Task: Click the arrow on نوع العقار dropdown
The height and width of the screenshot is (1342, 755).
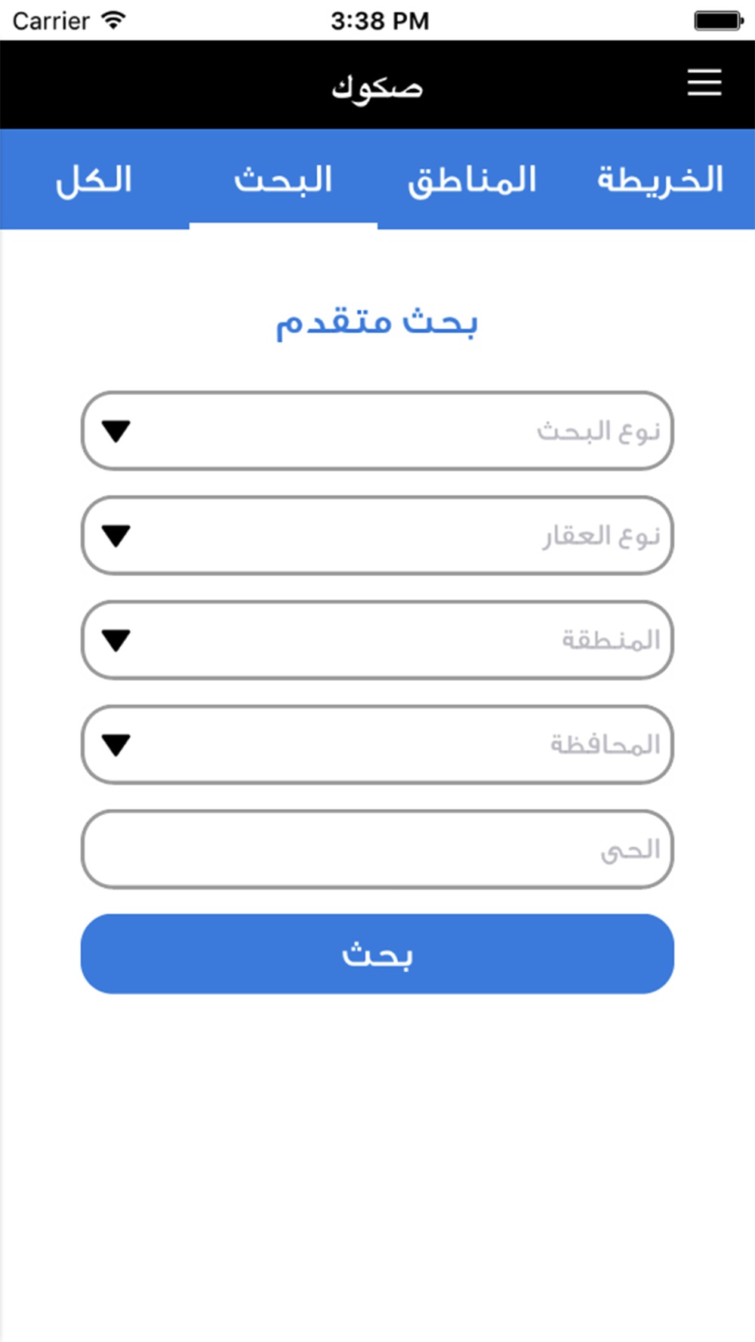Action: [x=116, y=536]
